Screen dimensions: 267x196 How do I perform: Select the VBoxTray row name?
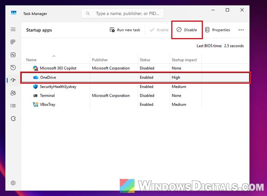(48, 104)
